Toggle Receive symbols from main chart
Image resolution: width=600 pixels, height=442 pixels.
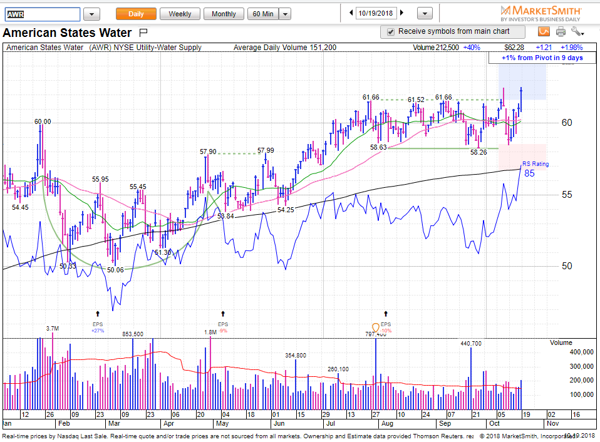point(390,32)
